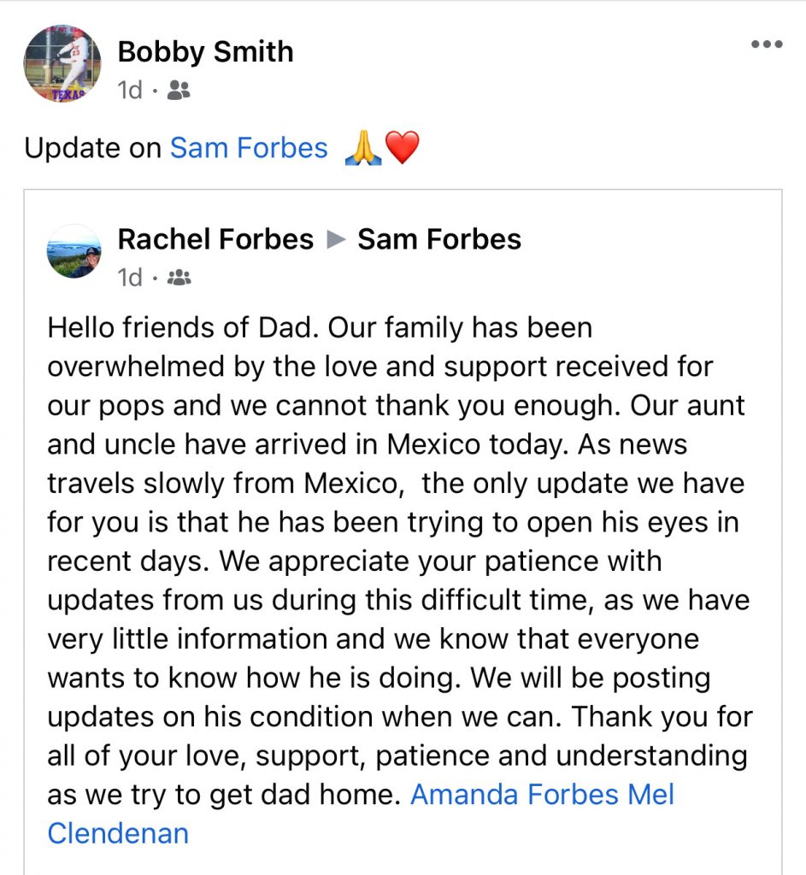Click the 'Update on' caption text
The image size is (806, 875).
pyautogui.click(x=92, y=148)
